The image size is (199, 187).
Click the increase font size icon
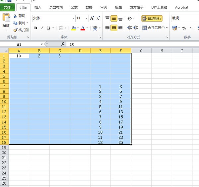pos(93,18)
